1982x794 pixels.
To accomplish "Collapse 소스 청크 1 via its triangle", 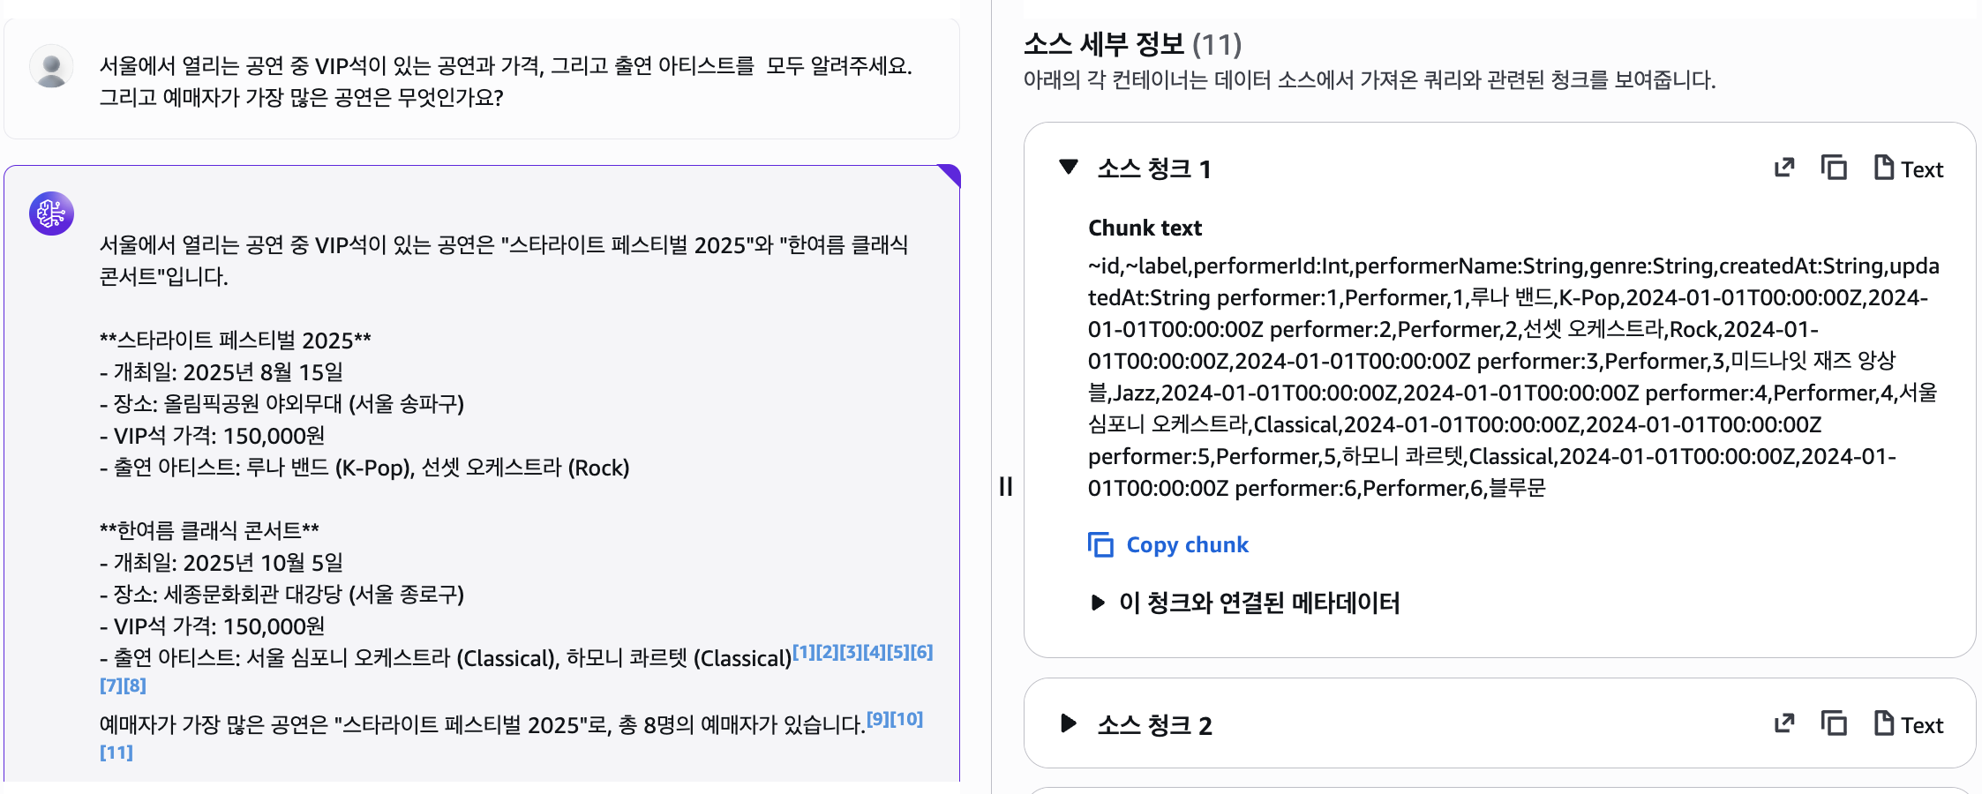I will [x=1069, y=167].
